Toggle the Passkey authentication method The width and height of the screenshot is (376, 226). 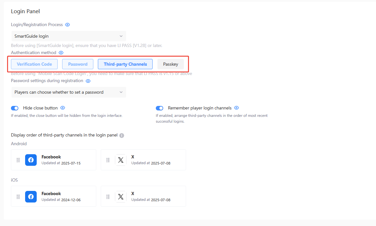170,64
